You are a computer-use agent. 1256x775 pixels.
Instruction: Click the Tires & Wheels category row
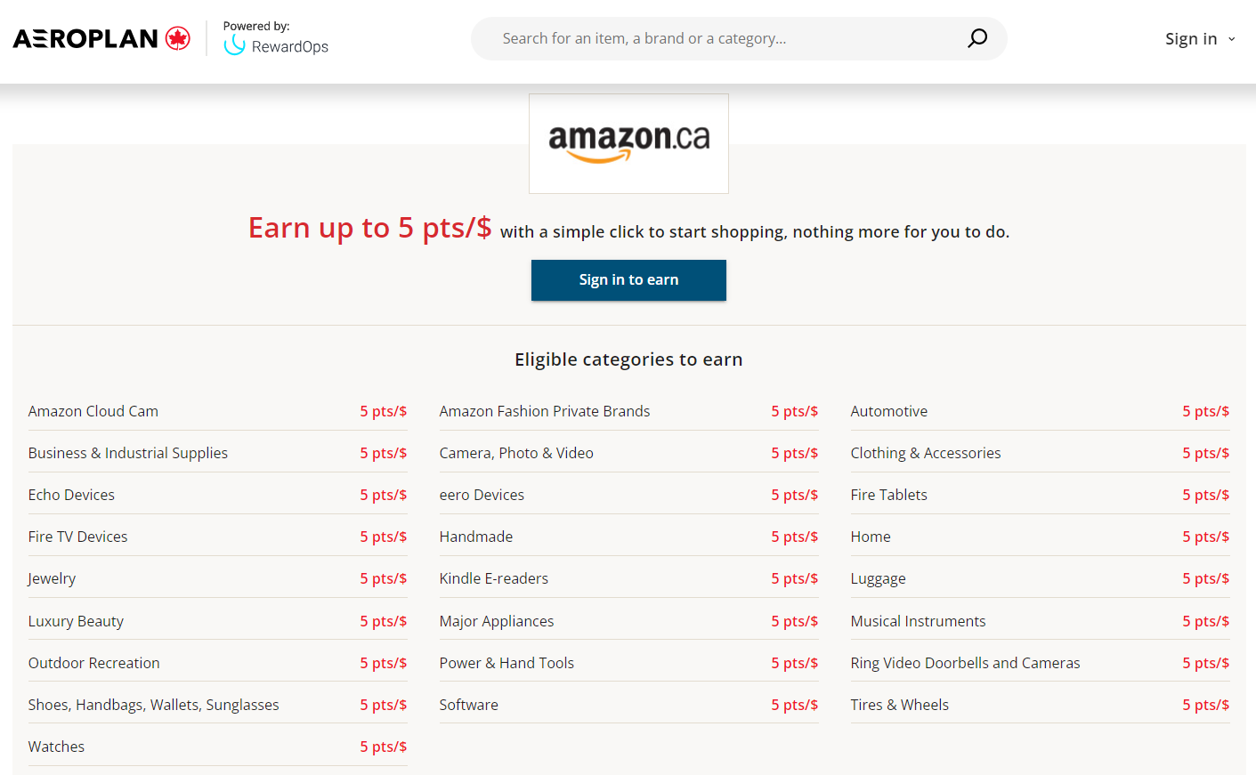pos(899,704)
